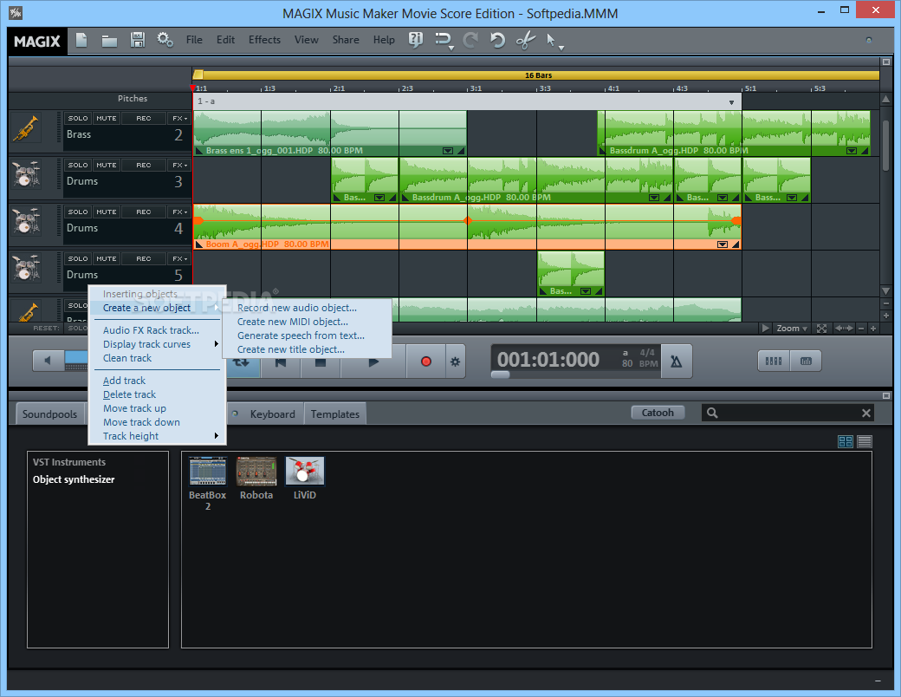Open the Effects menu
The width and height of the screenshot is (901, 697).
point(264,40)
